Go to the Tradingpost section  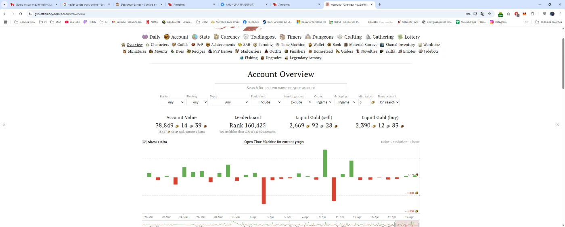point(259,37)
